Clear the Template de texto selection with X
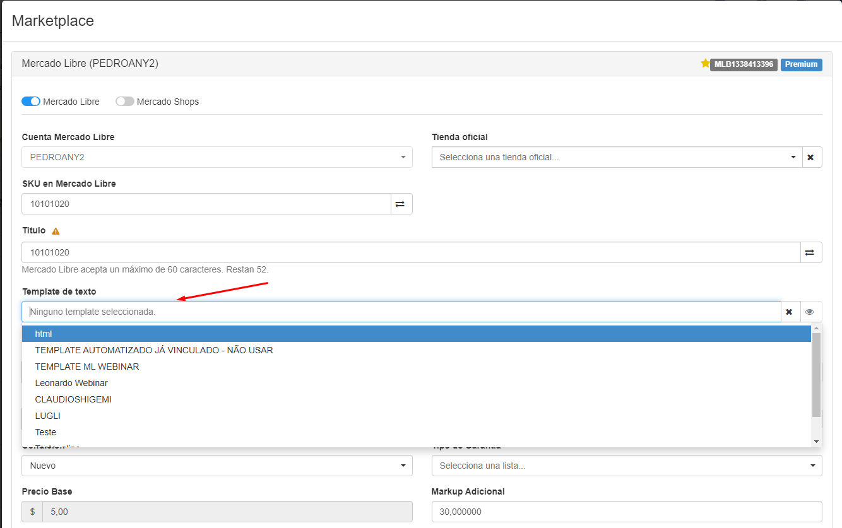Viewport: 842px width, 528px height. coord(790,312)
